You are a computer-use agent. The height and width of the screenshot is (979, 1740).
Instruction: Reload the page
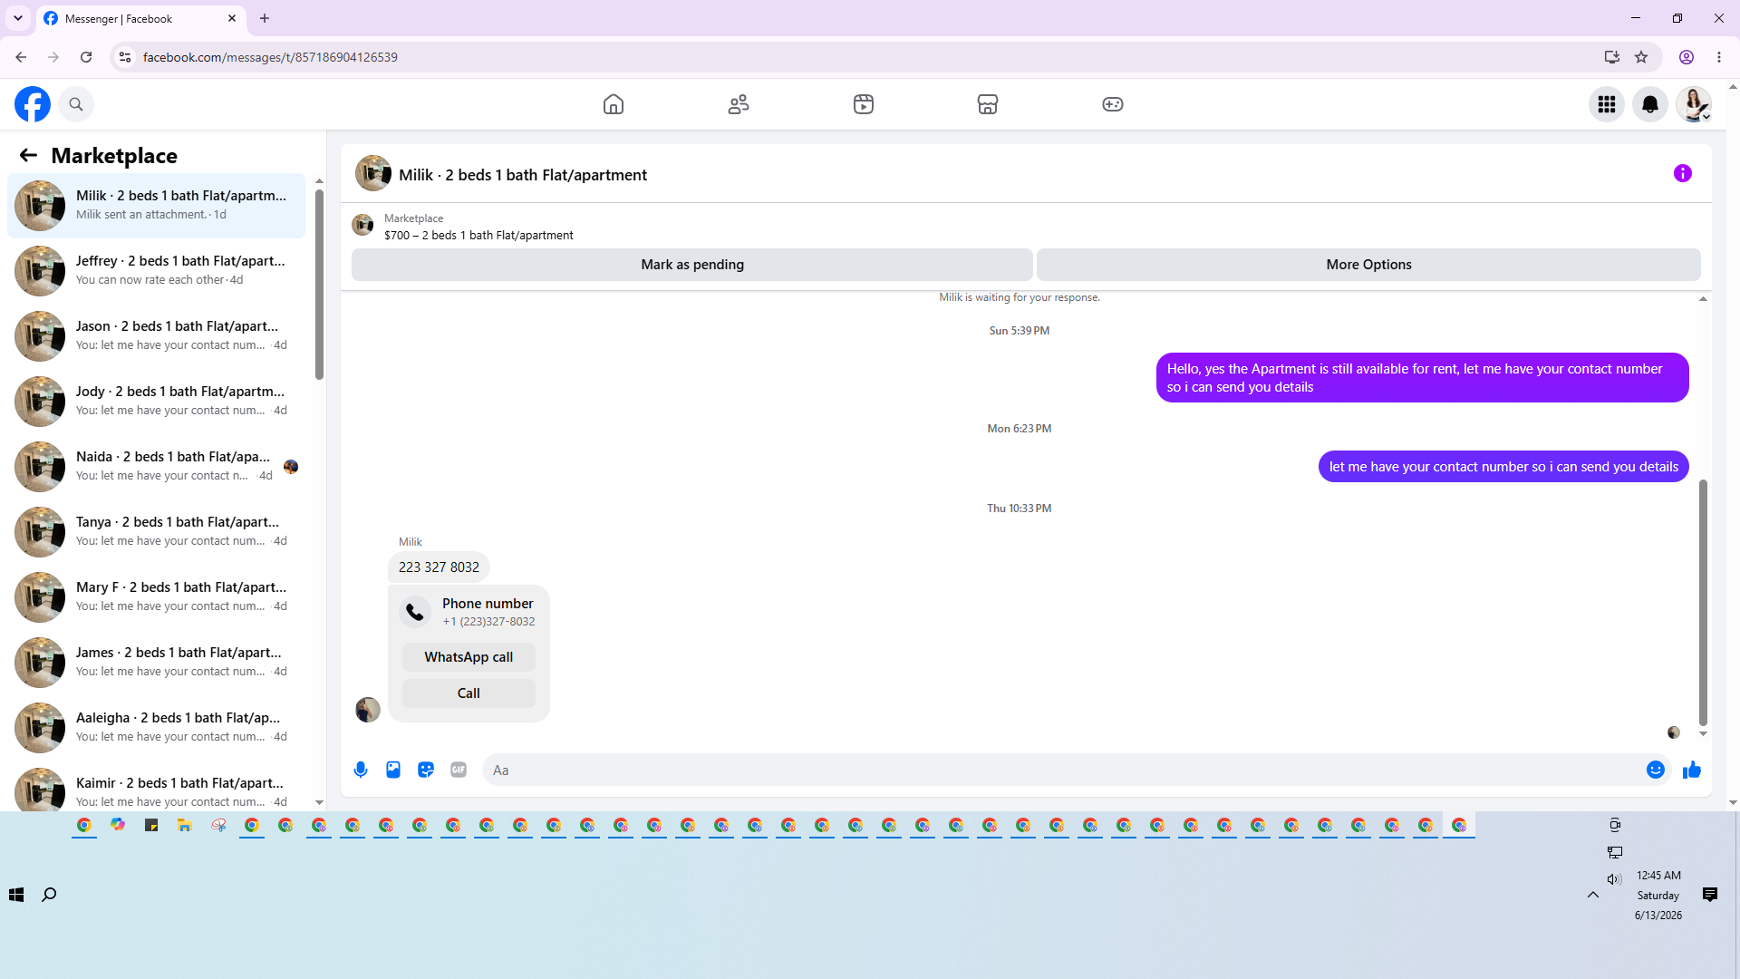(86, 57)
